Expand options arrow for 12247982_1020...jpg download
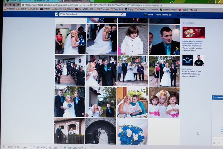 click(60, 146)
